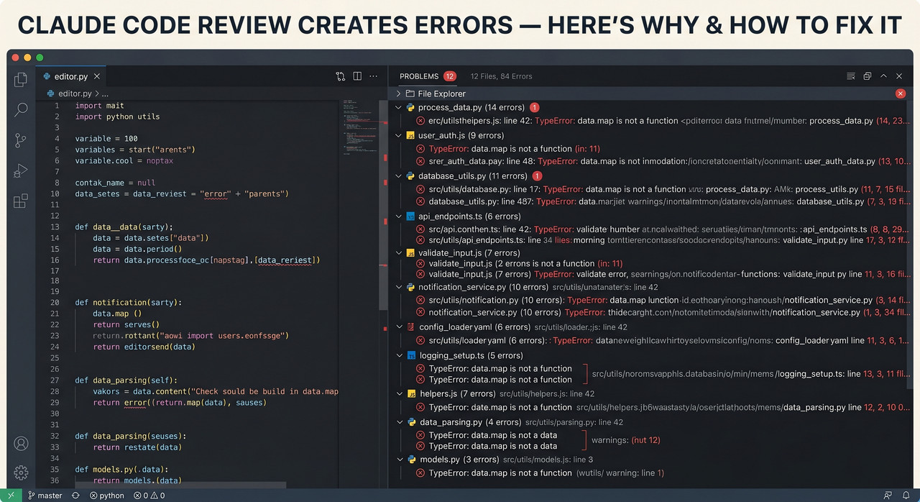Collapse the data_parsing.py error group

pos(399,422)
